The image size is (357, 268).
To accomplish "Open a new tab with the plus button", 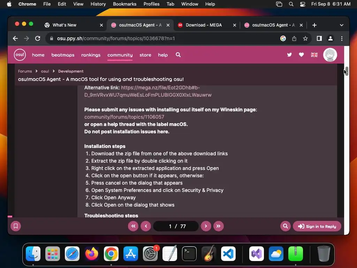I will coord(314,25).
